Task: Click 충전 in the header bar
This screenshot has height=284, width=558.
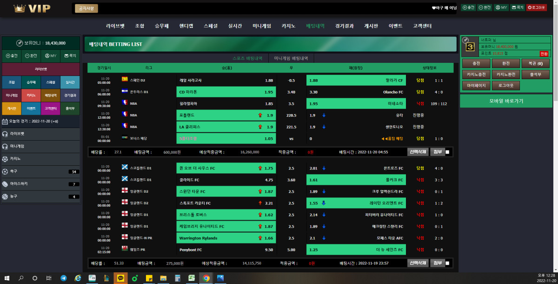Action: (469, 7)
